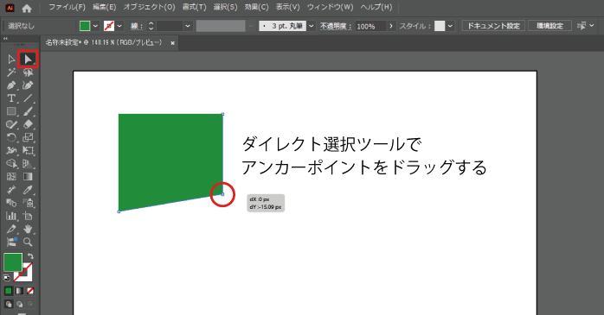This screenshot has height=315, width=604.
Task: Select the Zoom tool
Action: 28,242
